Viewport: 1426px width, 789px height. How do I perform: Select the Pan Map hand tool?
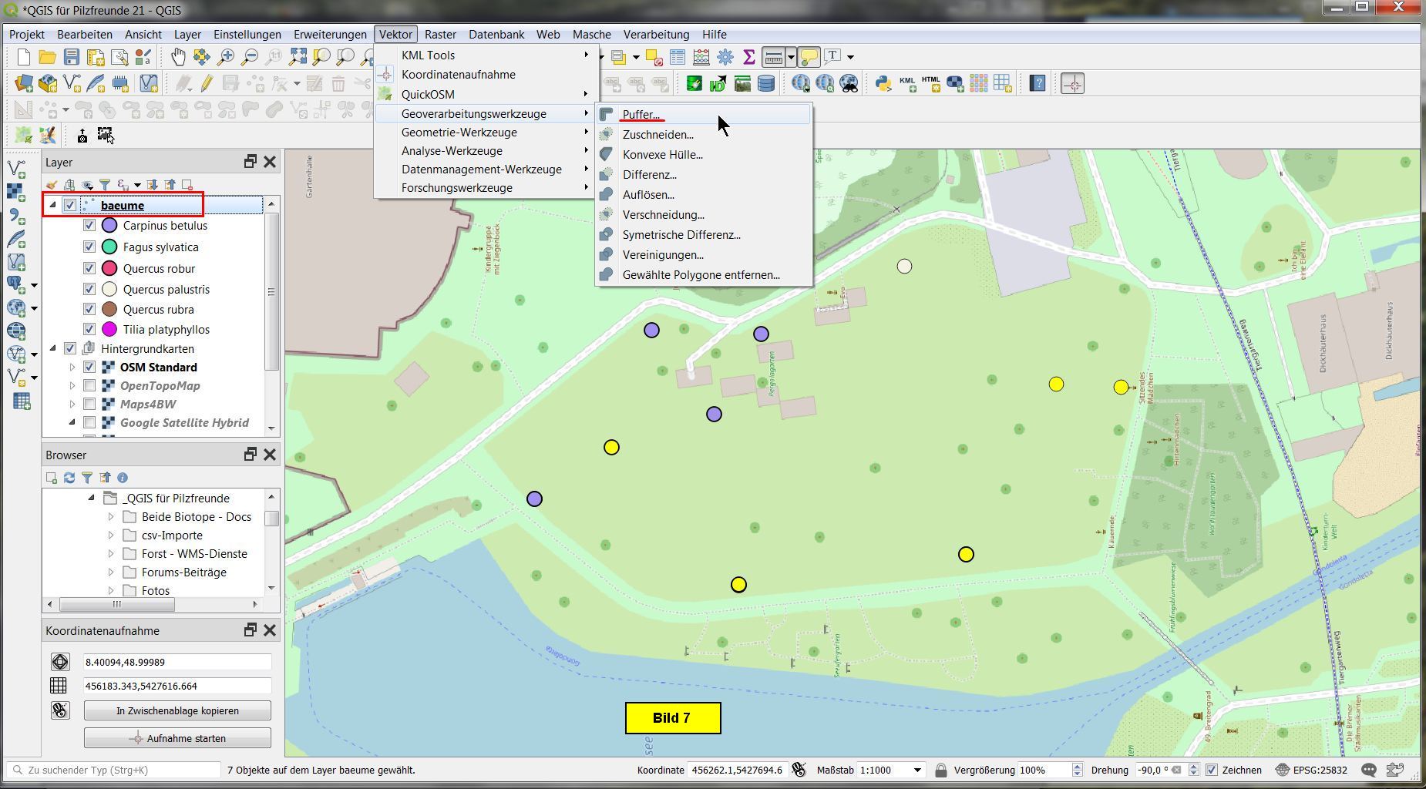(178, 57)
